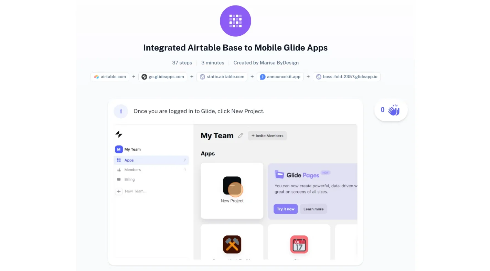Click the pencil icon beside My Team
490x271 pixels.
(x=241, y=135)
